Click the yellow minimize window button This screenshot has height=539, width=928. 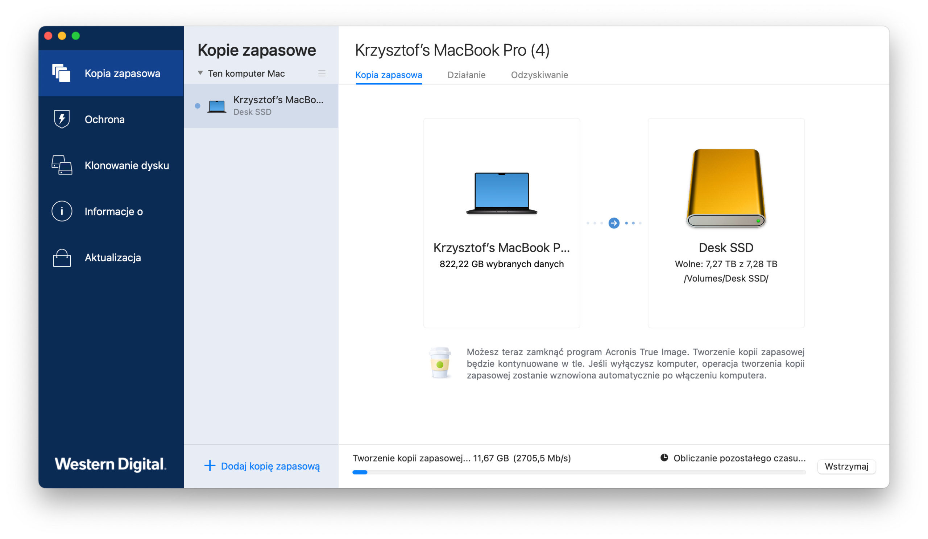(x=62, y=36)
